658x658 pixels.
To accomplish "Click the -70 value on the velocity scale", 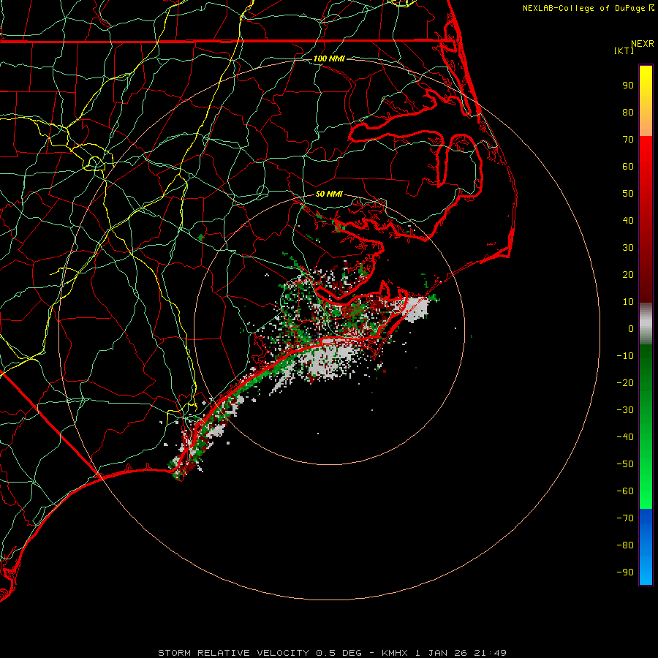I will (x=625, y=518).
